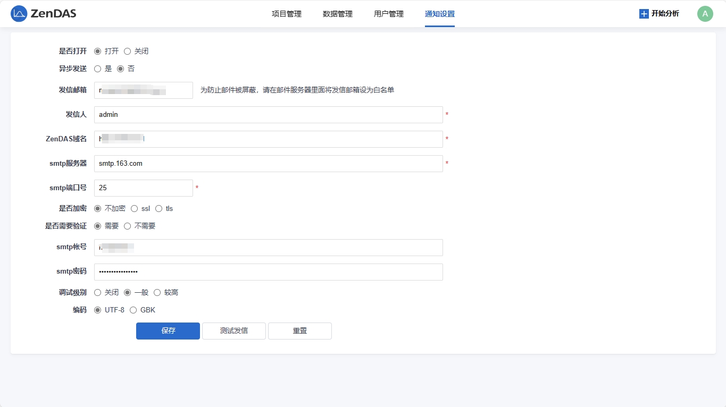Viewport: 726px width, 407px height.
Task: Open the 数据管理 tab
Action: coord(337,14)
